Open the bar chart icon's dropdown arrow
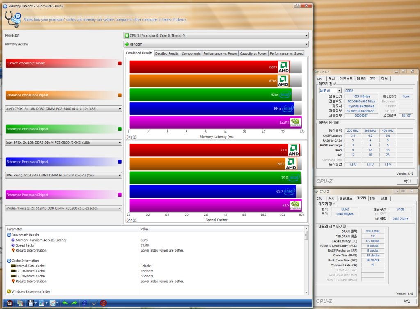This screenshot has width=420, height=309. pyautogui.click(x=46, y=303)
